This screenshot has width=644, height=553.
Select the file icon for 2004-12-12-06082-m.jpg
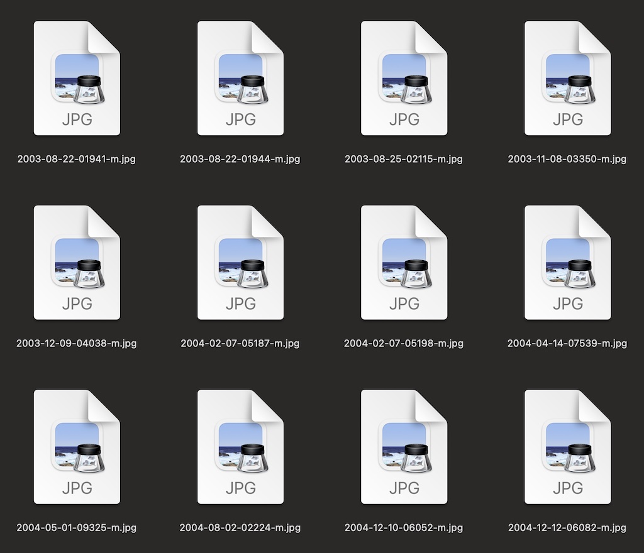coord(568,447)
